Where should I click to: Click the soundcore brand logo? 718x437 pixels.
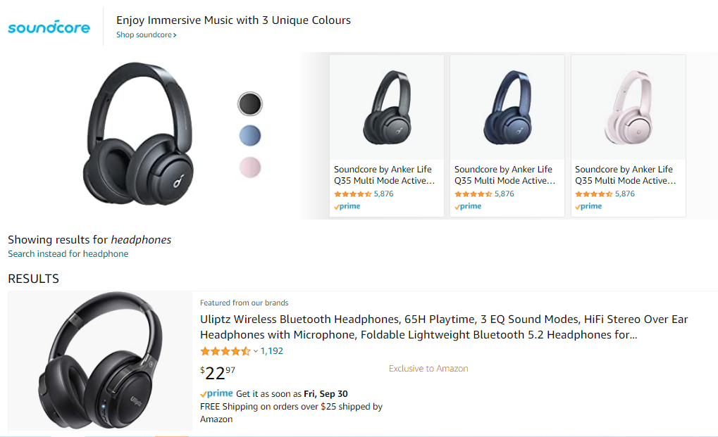pos(49,28)
